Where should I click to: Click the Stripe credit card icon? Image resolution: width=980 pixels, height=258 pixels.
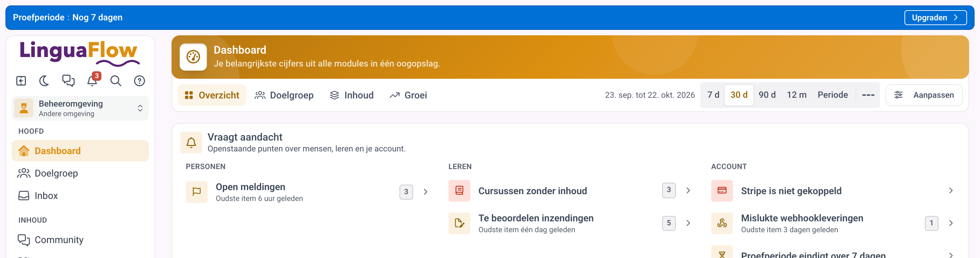(x=722, y=191)
